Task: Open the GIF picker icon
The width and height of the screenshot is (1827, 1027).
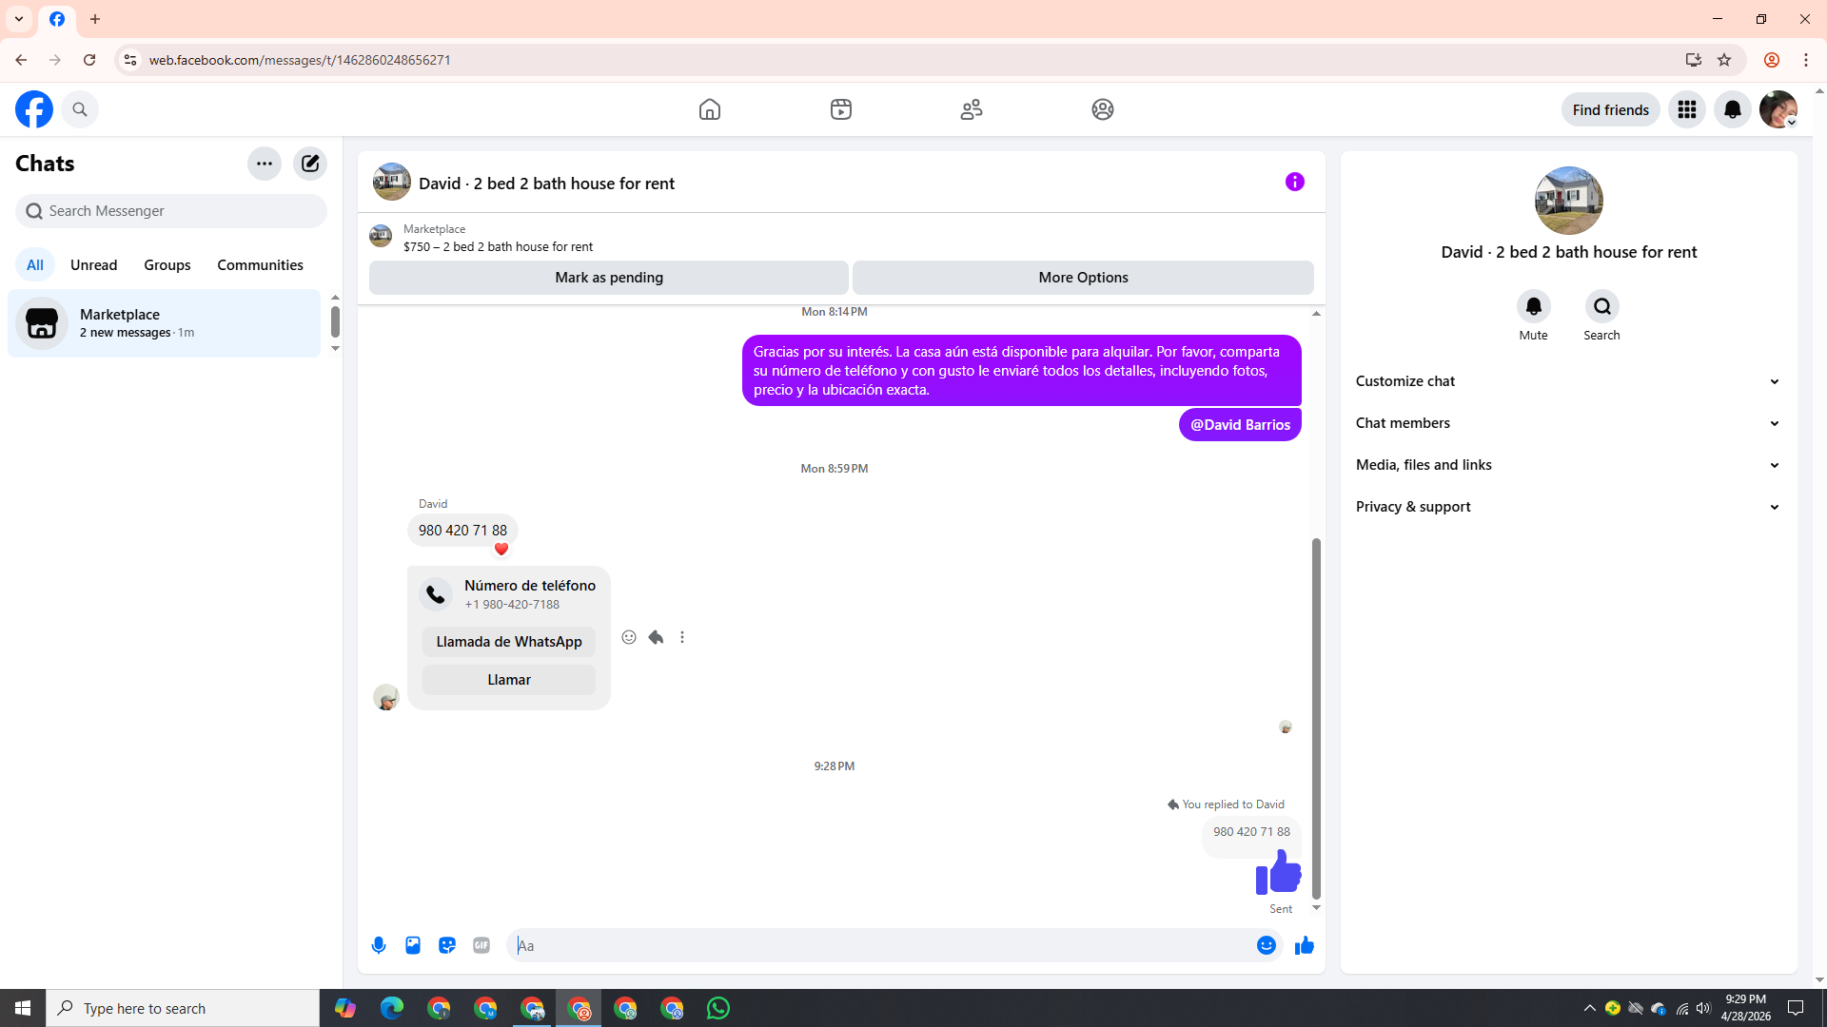Action: point(481,945)
